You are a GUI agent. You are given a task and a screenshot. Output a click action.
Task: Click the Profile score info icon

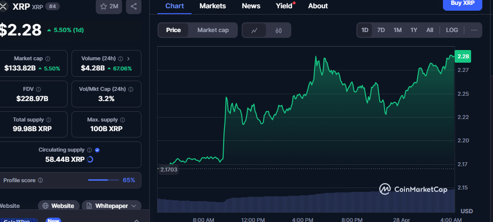(40, 180)
